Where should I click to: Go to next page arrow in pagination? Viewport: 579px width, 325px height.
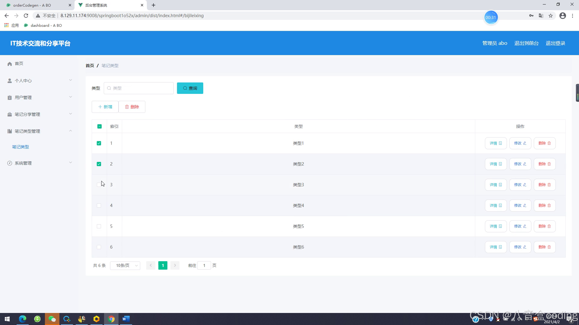point(175,265)
